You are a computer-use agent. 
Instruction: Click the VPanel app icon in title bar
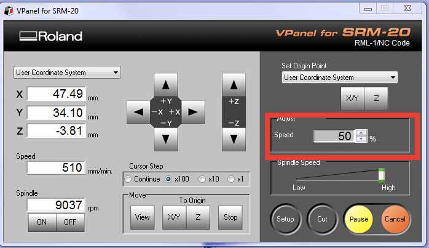click(9, 10)
